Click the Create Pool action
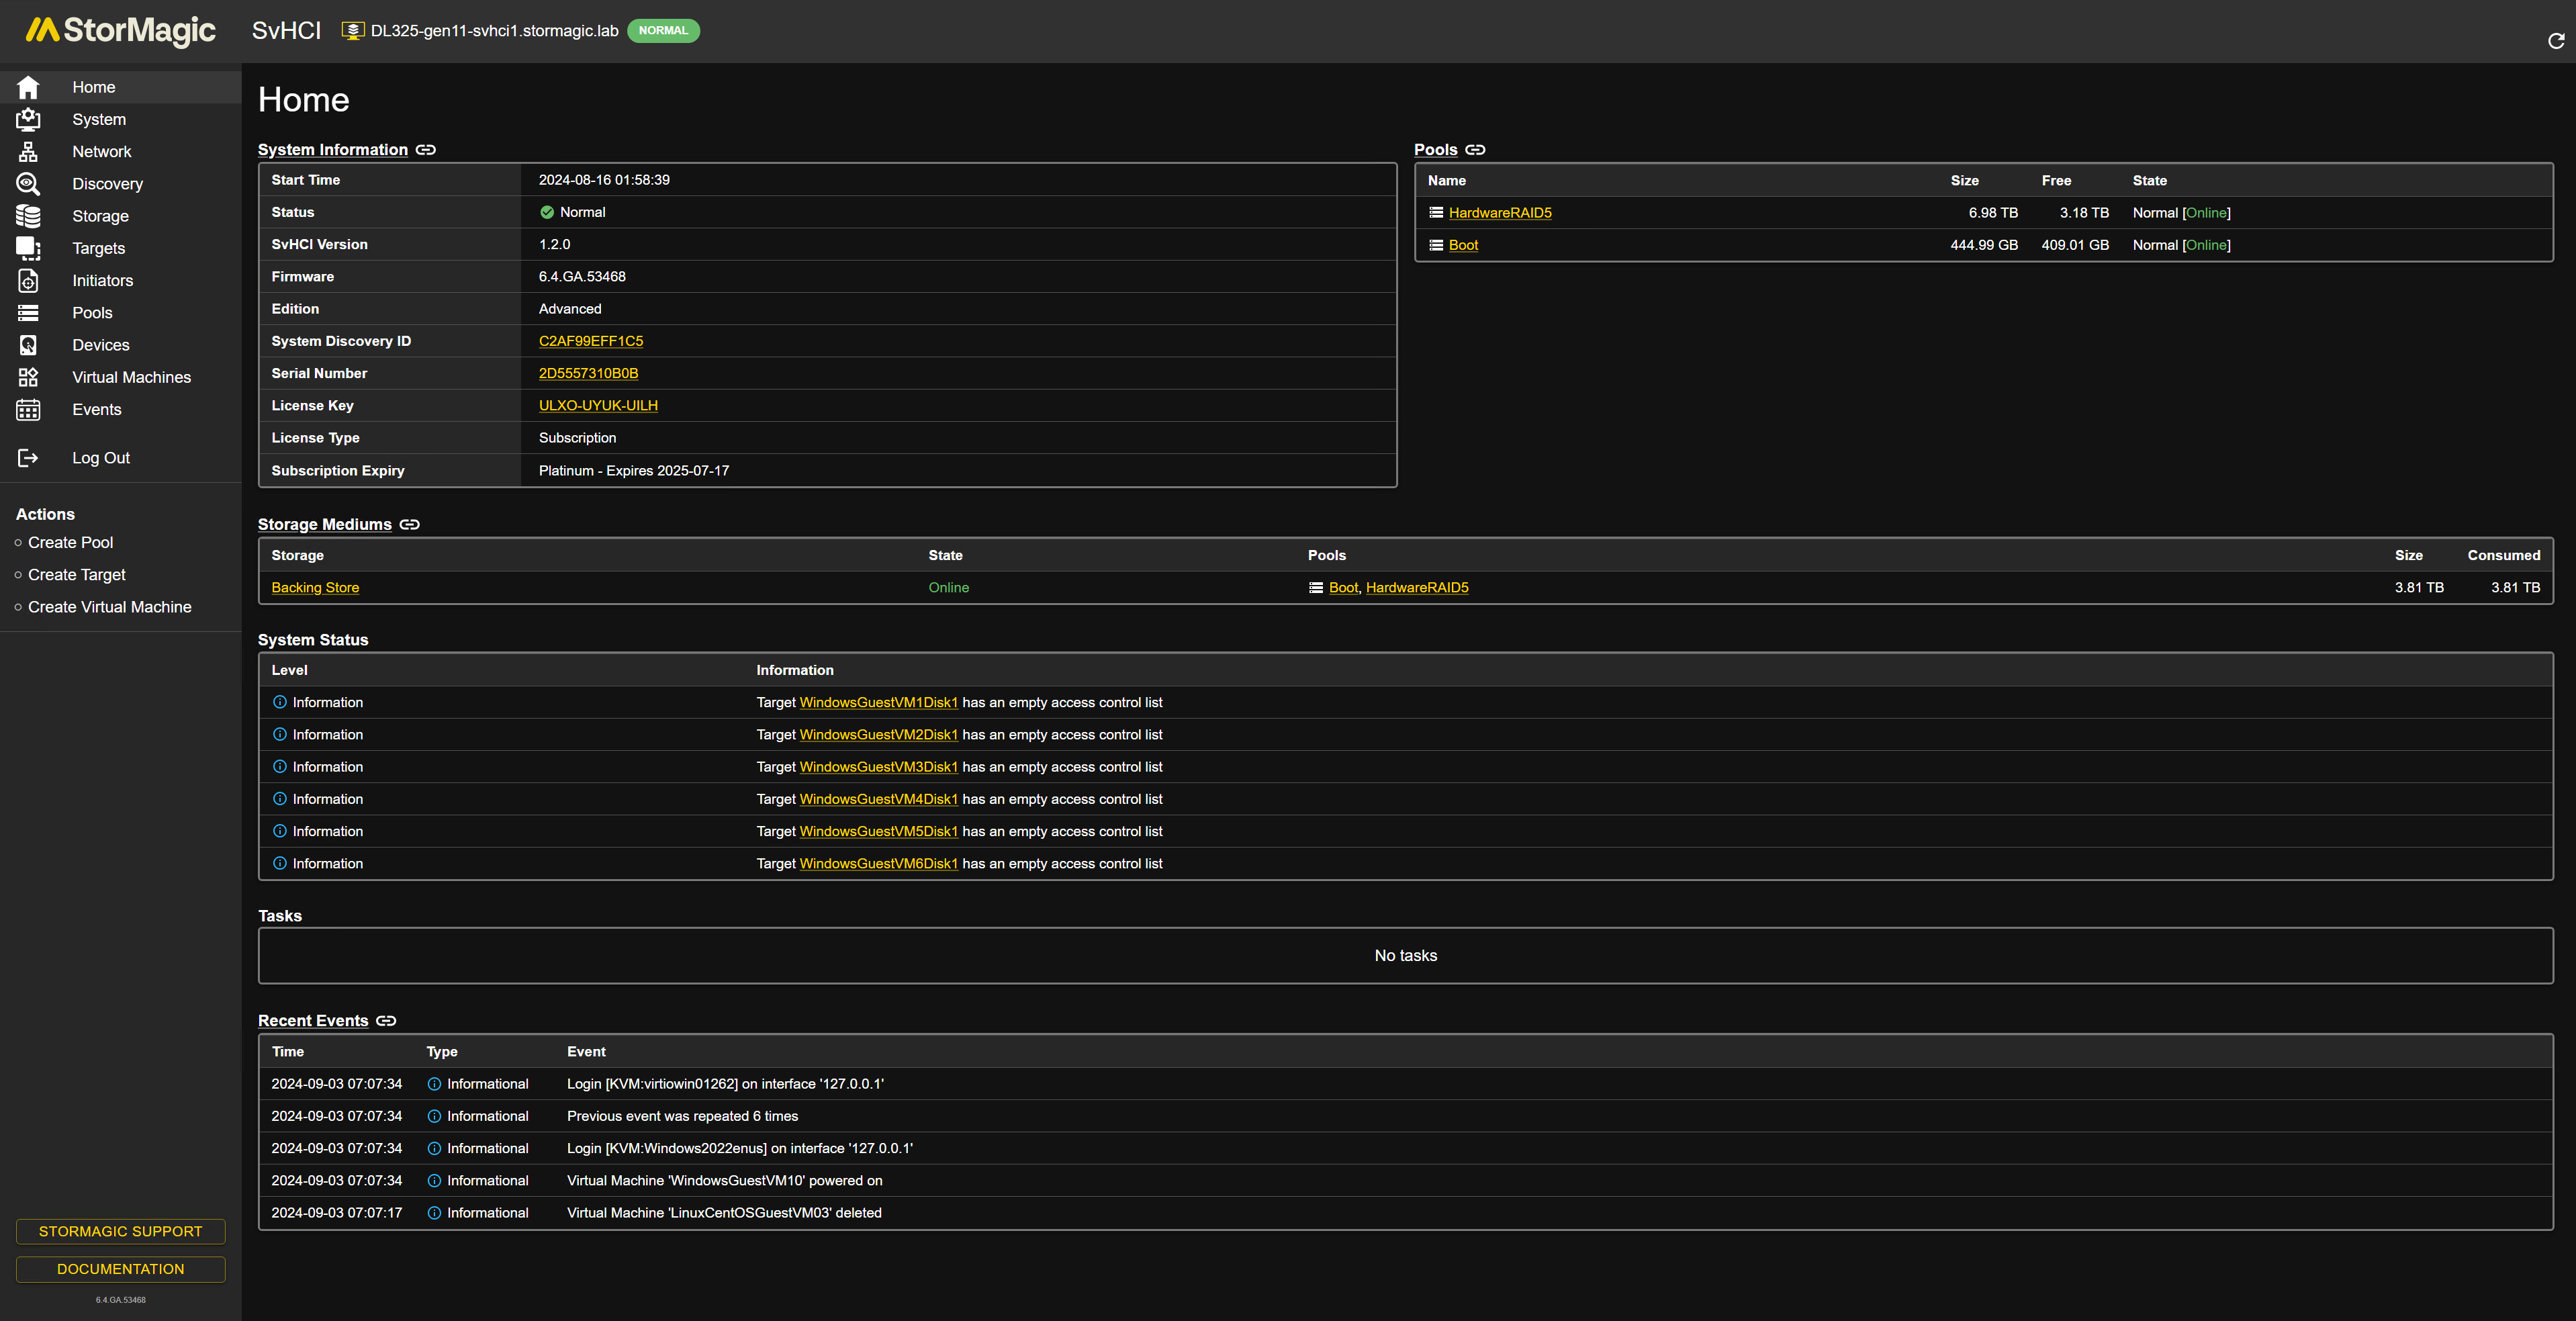The image size is (2576, 1321). [70, 542]
